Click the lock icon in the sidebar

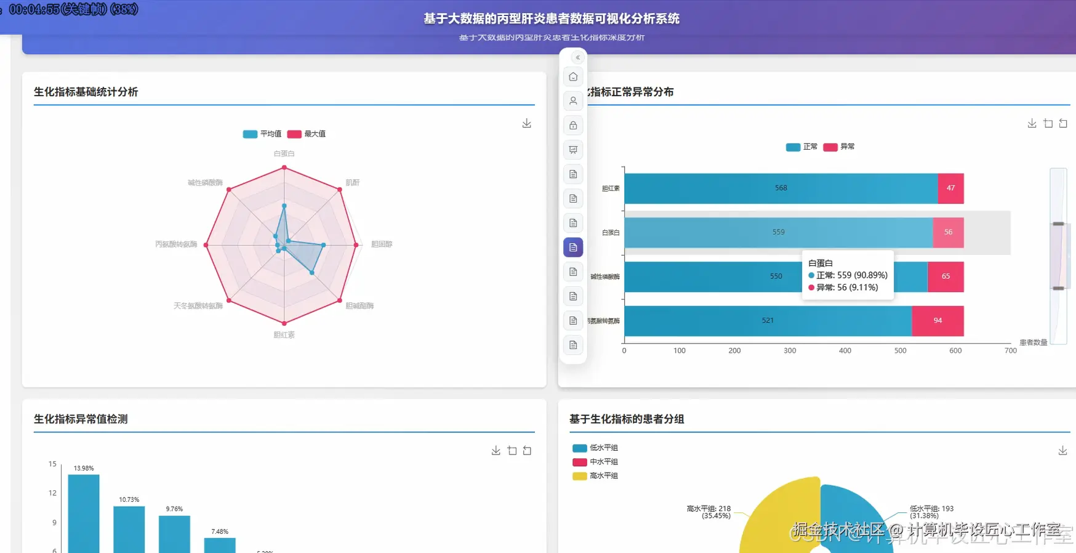click(573, 126)
